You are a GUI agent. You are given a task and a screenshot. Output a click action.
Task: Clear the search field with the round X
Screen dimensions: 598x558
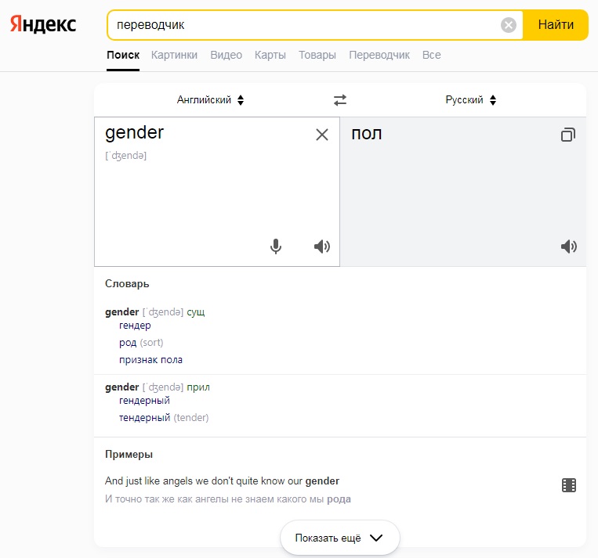point(508,25)
